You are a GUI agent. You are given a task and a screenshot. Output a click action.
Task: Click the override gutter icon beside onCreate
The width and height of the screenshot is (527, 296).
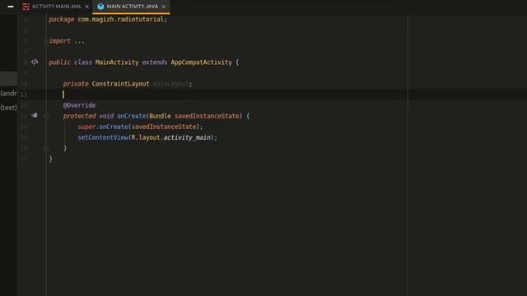[35, 115]
